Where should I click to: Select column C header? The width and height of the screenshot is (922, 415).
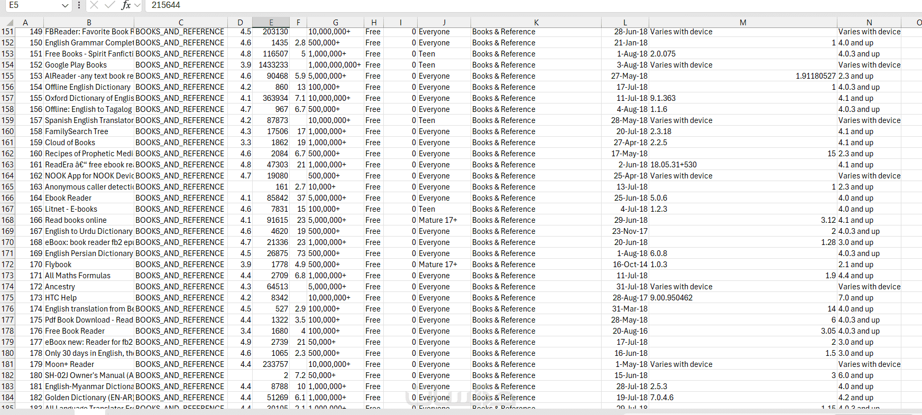click(181, 22)
